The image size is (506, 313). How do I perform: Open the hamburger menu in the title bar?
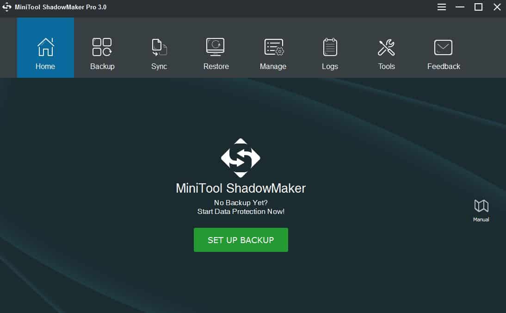441,7
